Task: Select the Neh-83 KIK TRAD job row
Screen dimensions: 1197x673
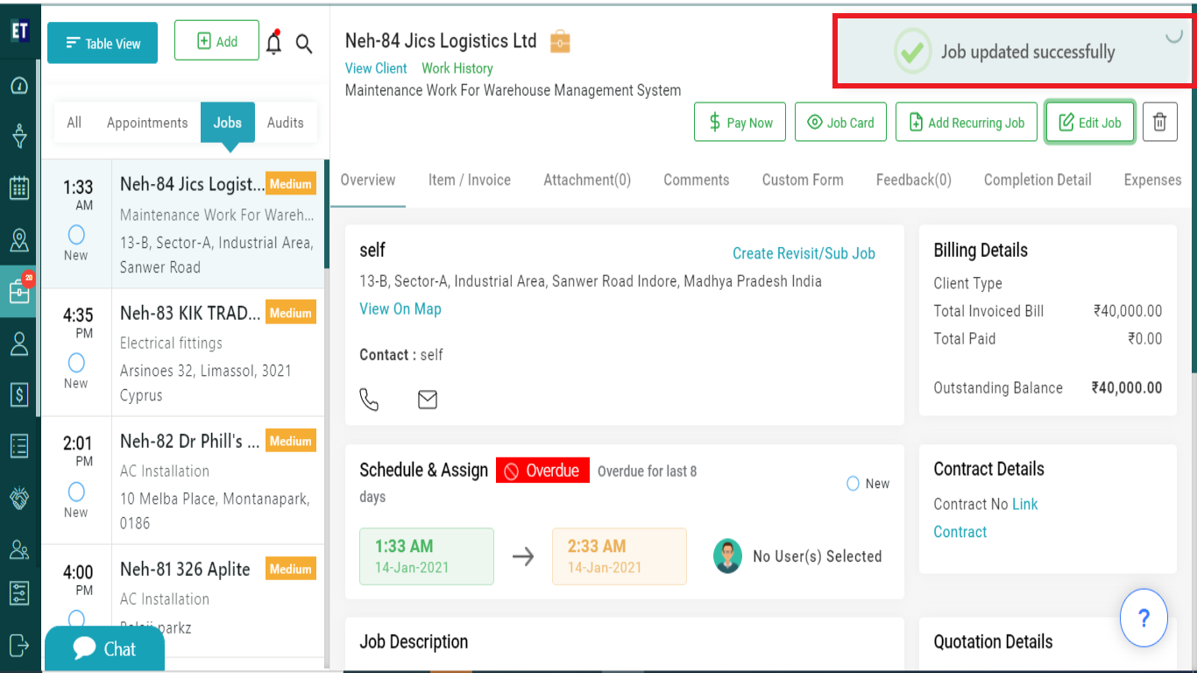Action: (182, 352)
